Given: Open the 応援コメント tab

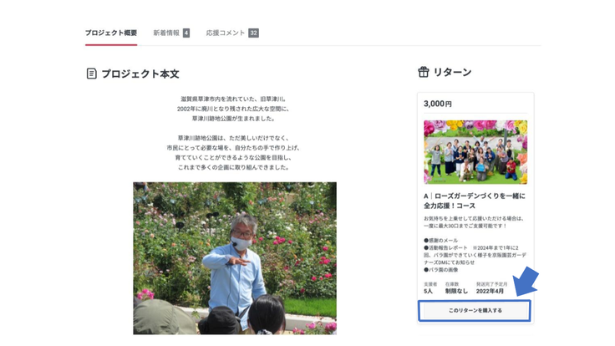Looking at the screenshot, I should 226,33.
